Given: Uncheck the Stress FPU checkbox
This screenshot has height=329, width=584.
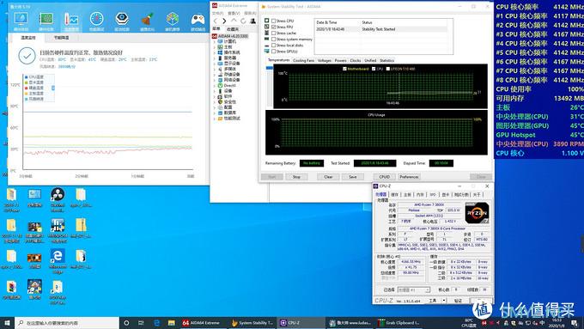Looking at the screenshot, I should (274, 27).
